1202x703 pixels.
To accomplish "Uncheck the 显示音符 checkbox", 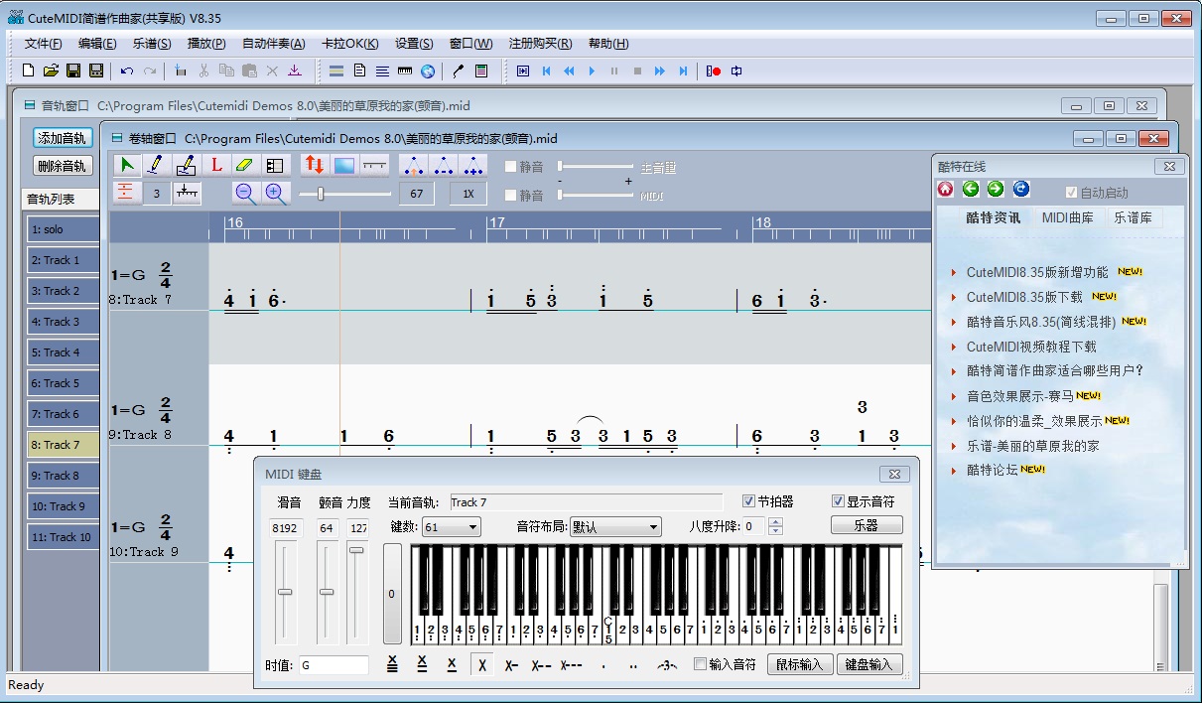I will pos(838,501).
